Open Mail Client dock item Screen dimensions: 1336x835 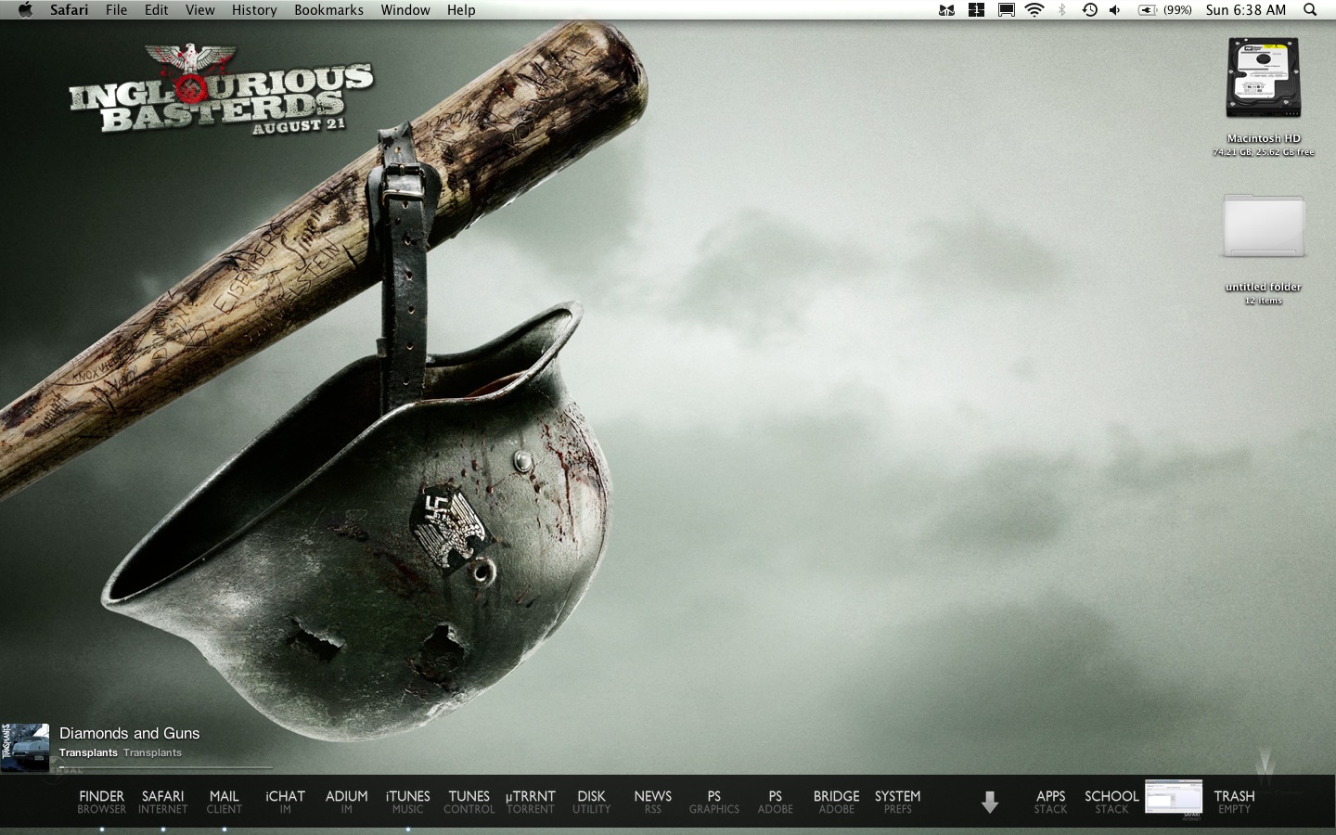tap(225, 802)
